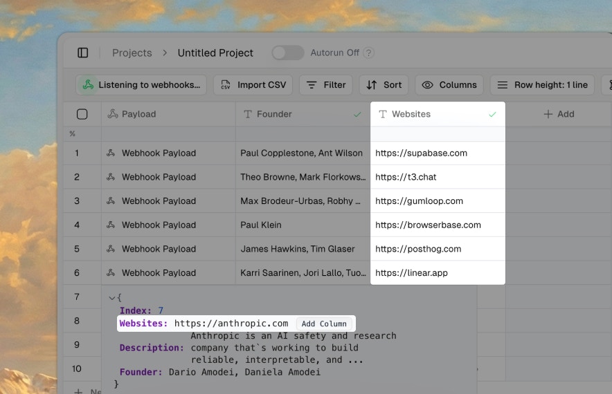Select the https://supabase.com cell
612x394 pixels.
[438, 153]
